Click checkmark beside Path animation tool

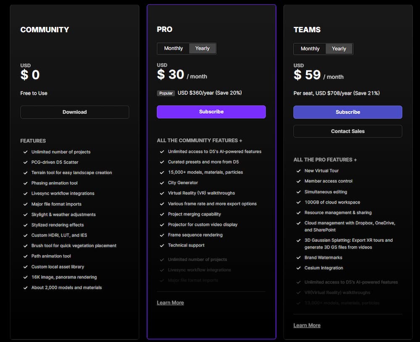(x=26, y=256)
